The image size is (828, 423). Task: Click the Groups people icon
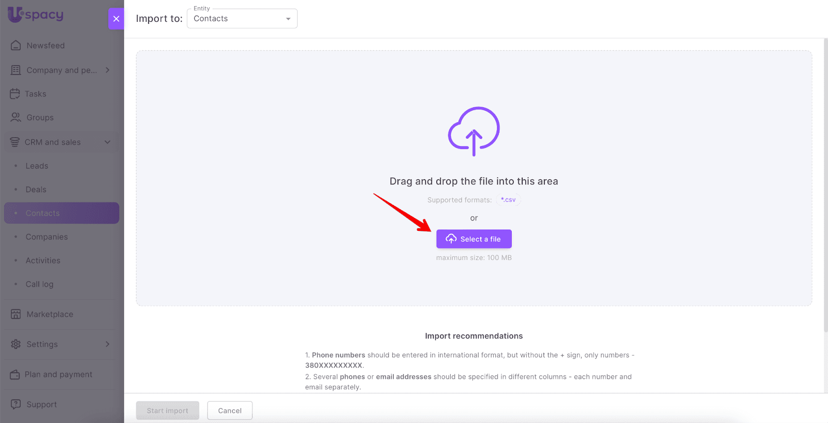pyautogui.click(x=16, y=118)
